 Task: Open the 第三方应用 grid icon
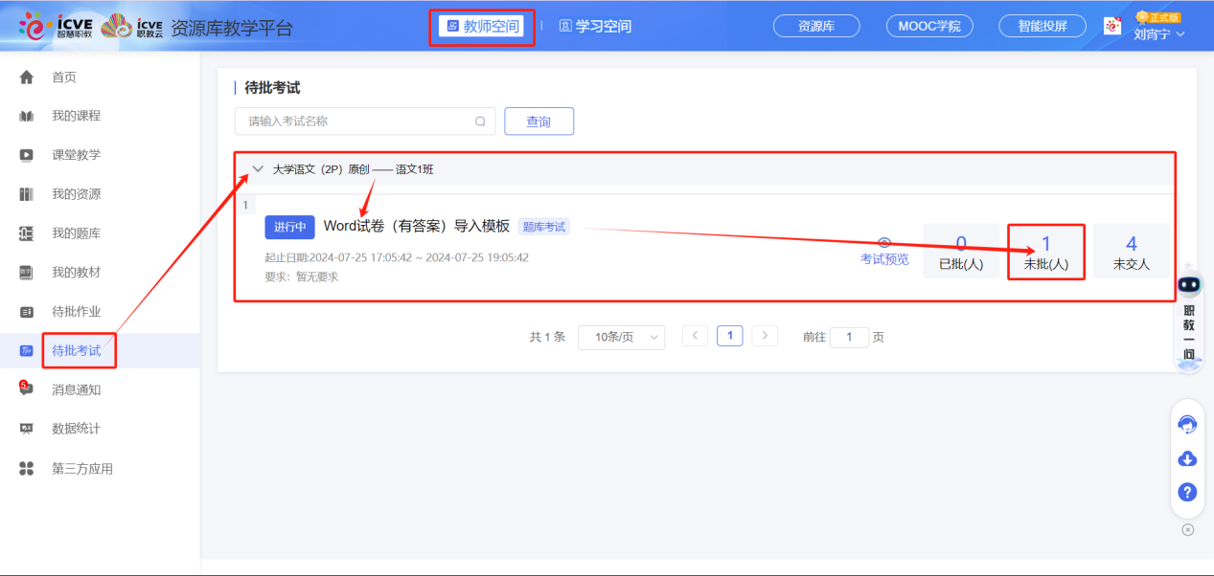pos(27,468)
